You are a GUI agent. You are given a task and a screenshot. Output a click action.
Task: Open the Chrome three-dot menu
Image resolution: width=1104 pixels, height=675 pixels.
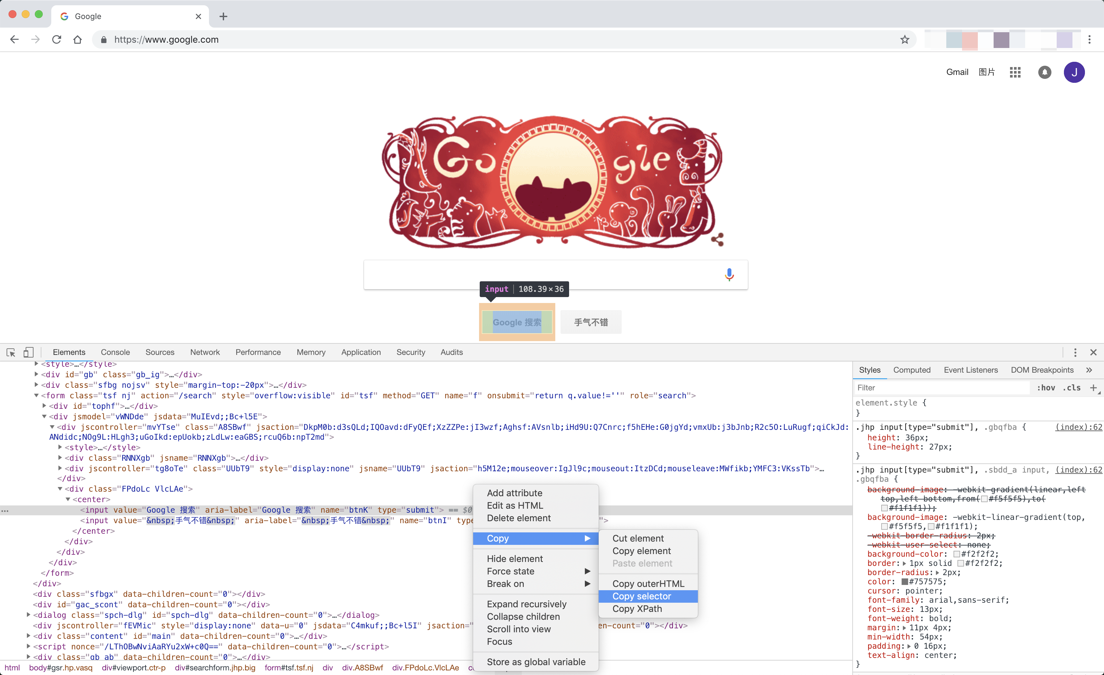1090,39
